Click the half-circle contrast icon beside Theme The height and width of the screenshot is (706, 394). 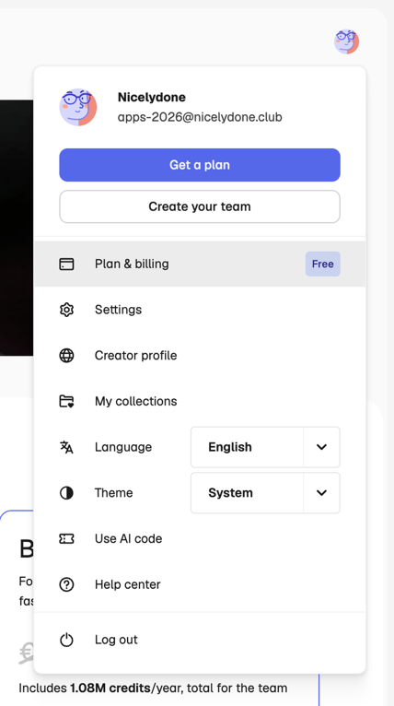(x=66, y=493)
